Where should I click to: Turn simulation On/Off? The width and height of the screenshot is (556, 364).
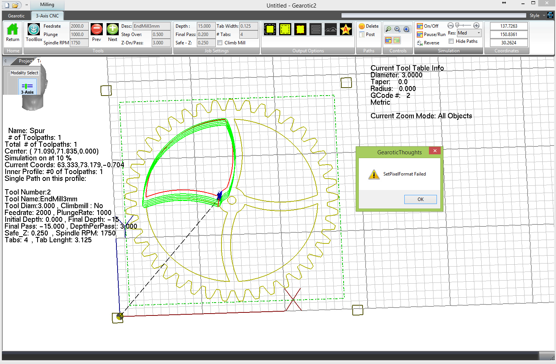pos(427,26)
